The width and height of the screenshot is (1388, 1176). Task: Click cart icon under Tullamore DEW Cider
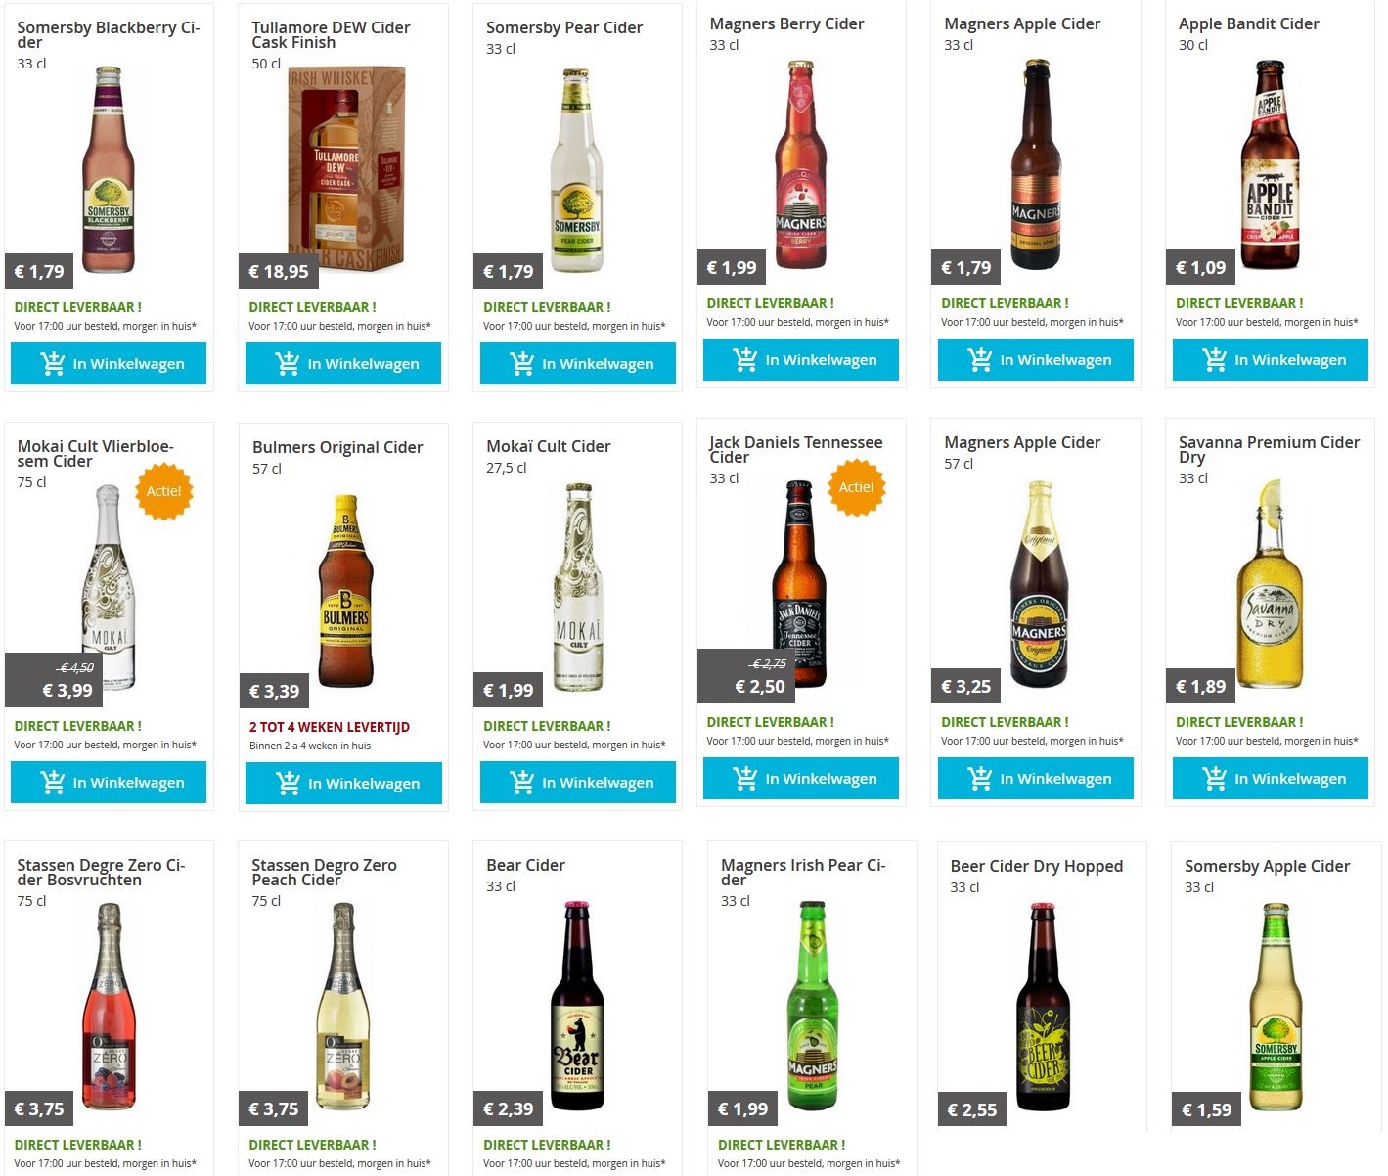click(x=288, y=364)
